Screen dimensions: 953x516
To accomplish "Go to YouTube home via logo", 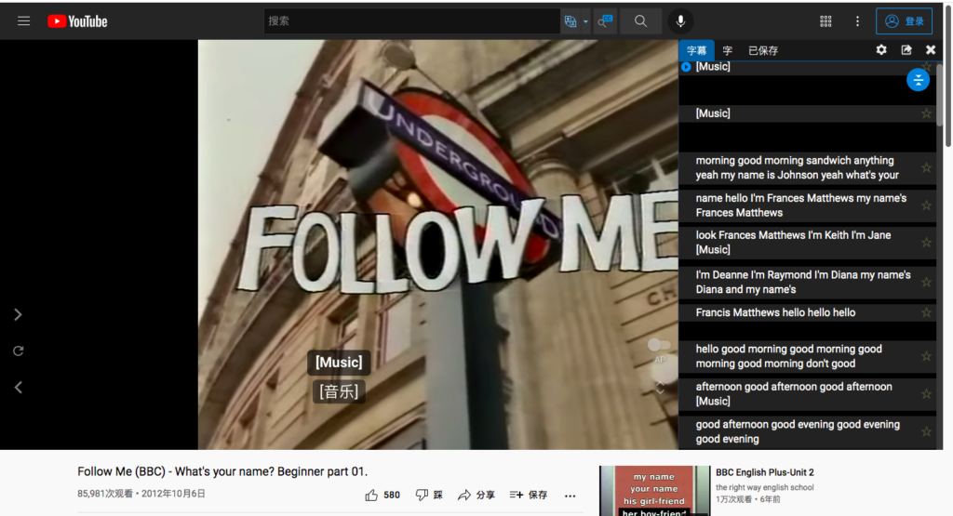I will (78, 21).
